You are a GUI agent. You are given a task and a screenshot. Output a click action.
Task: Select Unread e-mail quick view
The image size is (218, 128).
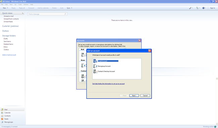[x=8, y=16]
